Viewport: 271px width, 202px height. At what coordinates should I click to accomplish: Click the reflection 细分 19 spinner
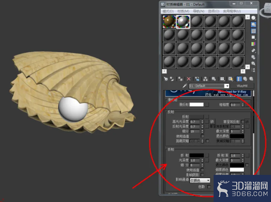tap(202, 131)
